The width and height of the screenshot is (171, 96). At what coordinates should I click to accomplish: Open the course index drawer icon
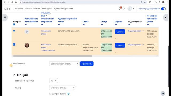tap(5, 17)
